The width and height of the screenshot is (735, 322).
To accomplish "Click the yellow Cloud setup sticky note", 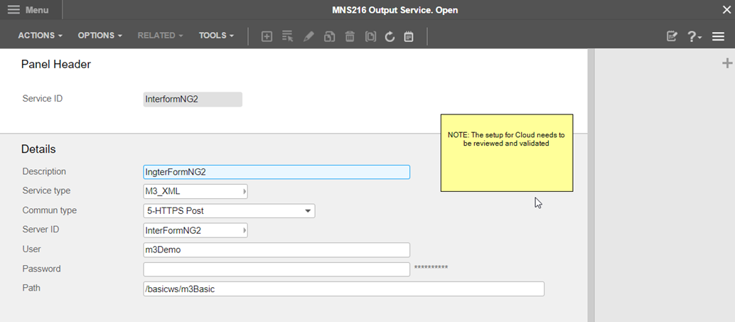I will 506,153.
